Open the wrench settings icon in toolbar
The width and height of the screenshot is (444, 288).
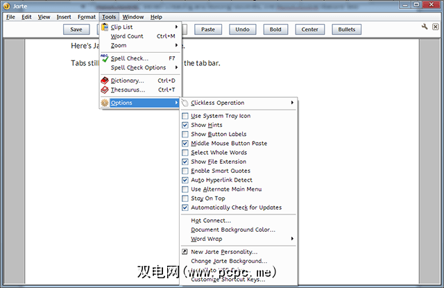tap(425, 26)
